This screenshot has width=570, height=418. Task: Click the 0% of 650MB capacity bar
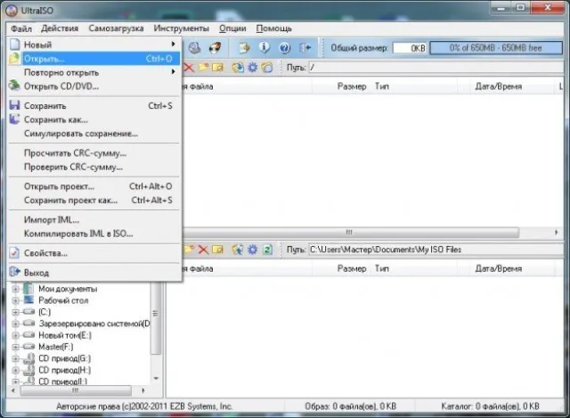pos(496,48)
